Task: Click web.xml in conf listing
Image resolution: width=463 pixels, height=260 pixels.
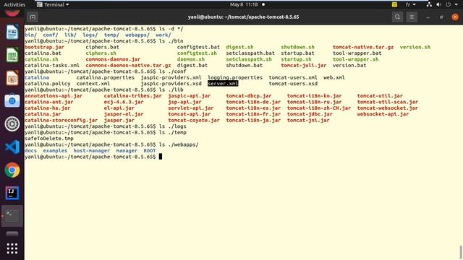Action: [x=334, y=77]
